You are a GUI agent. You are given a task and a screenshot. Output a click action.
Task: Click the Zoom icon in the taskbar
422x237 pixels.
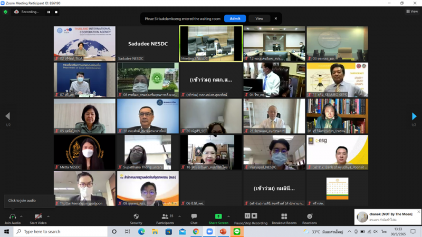pyautogui.click(x=209, y=231)
